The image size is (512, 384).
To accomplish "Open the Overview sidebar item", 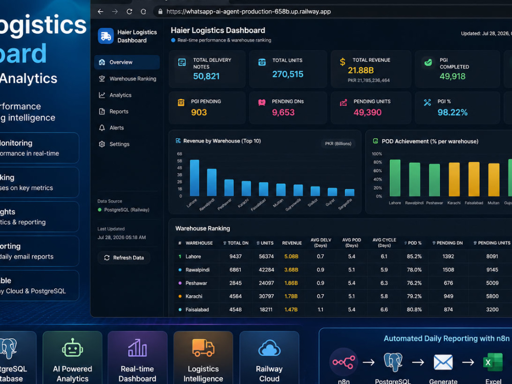I will click(126, 62).
